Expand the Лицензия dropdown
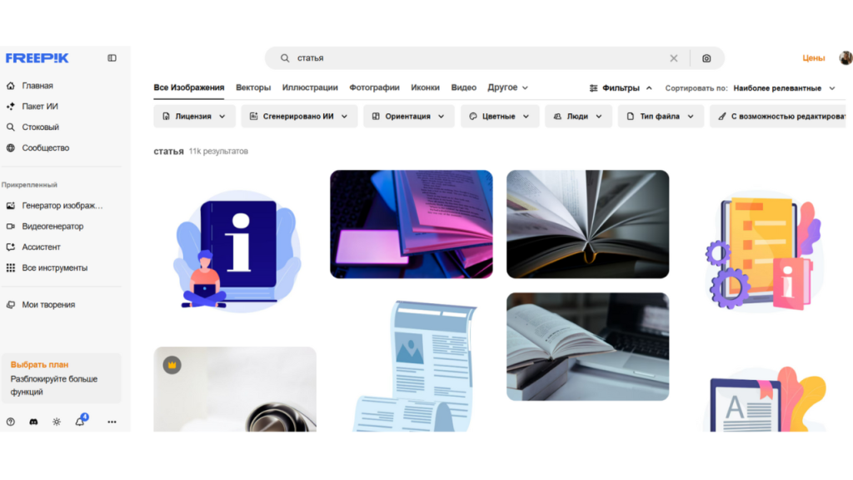This screenshot has height=480, width=853. pyautogui.click(x=194, y=117)
